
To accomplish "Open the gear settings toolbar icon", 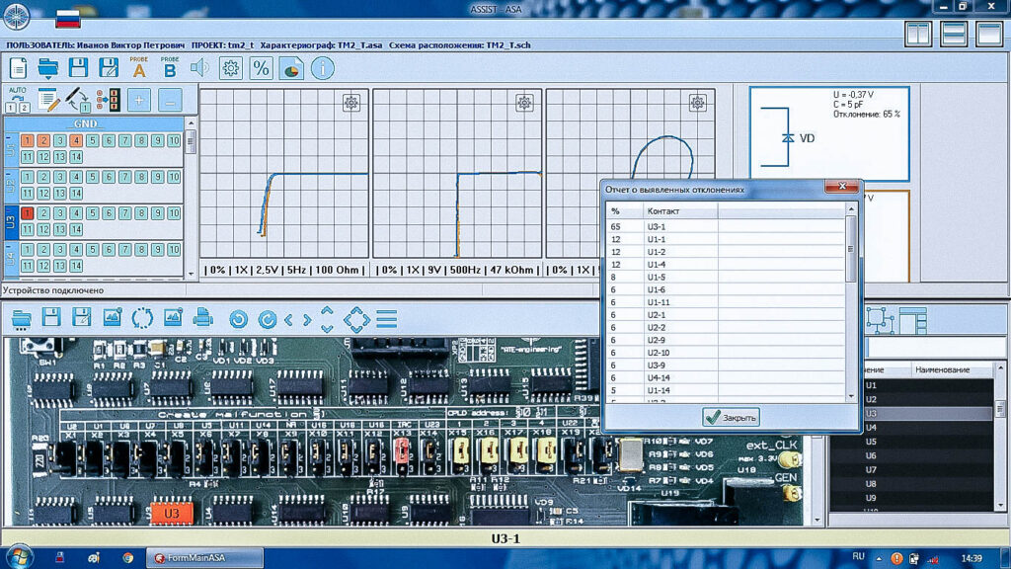I will point(230,68).
